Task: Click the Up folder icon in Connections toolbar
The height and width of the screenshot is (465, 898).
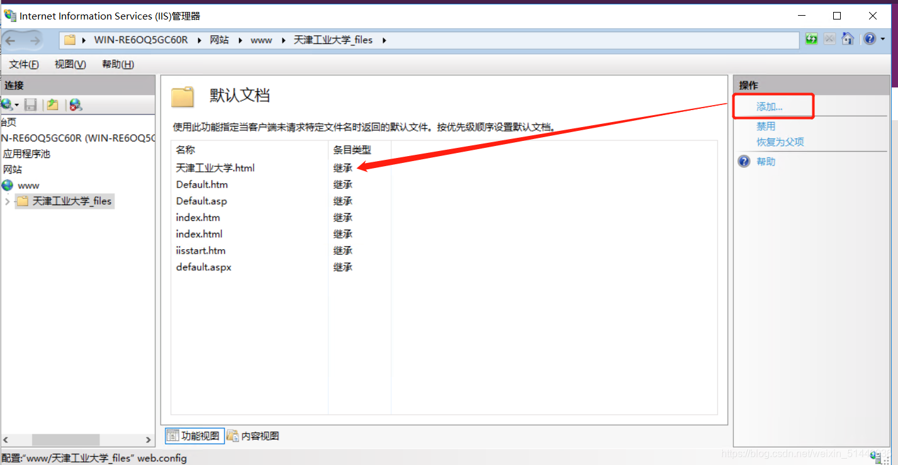Action: 53,104
